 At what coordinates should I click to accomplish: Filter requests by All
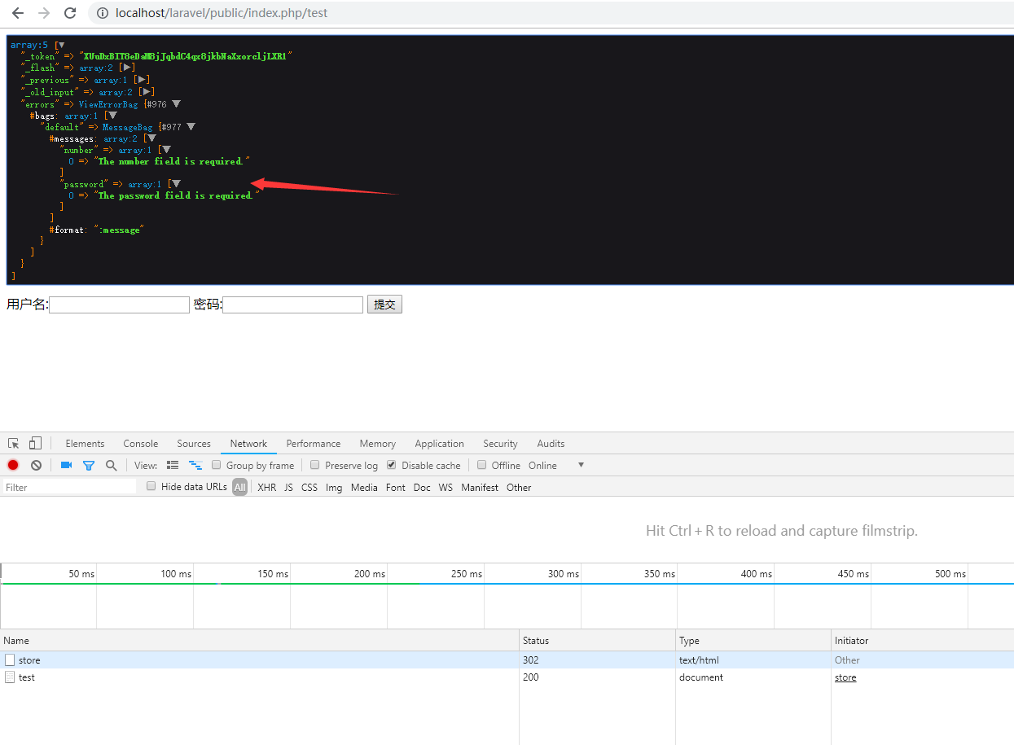point(239,488)
